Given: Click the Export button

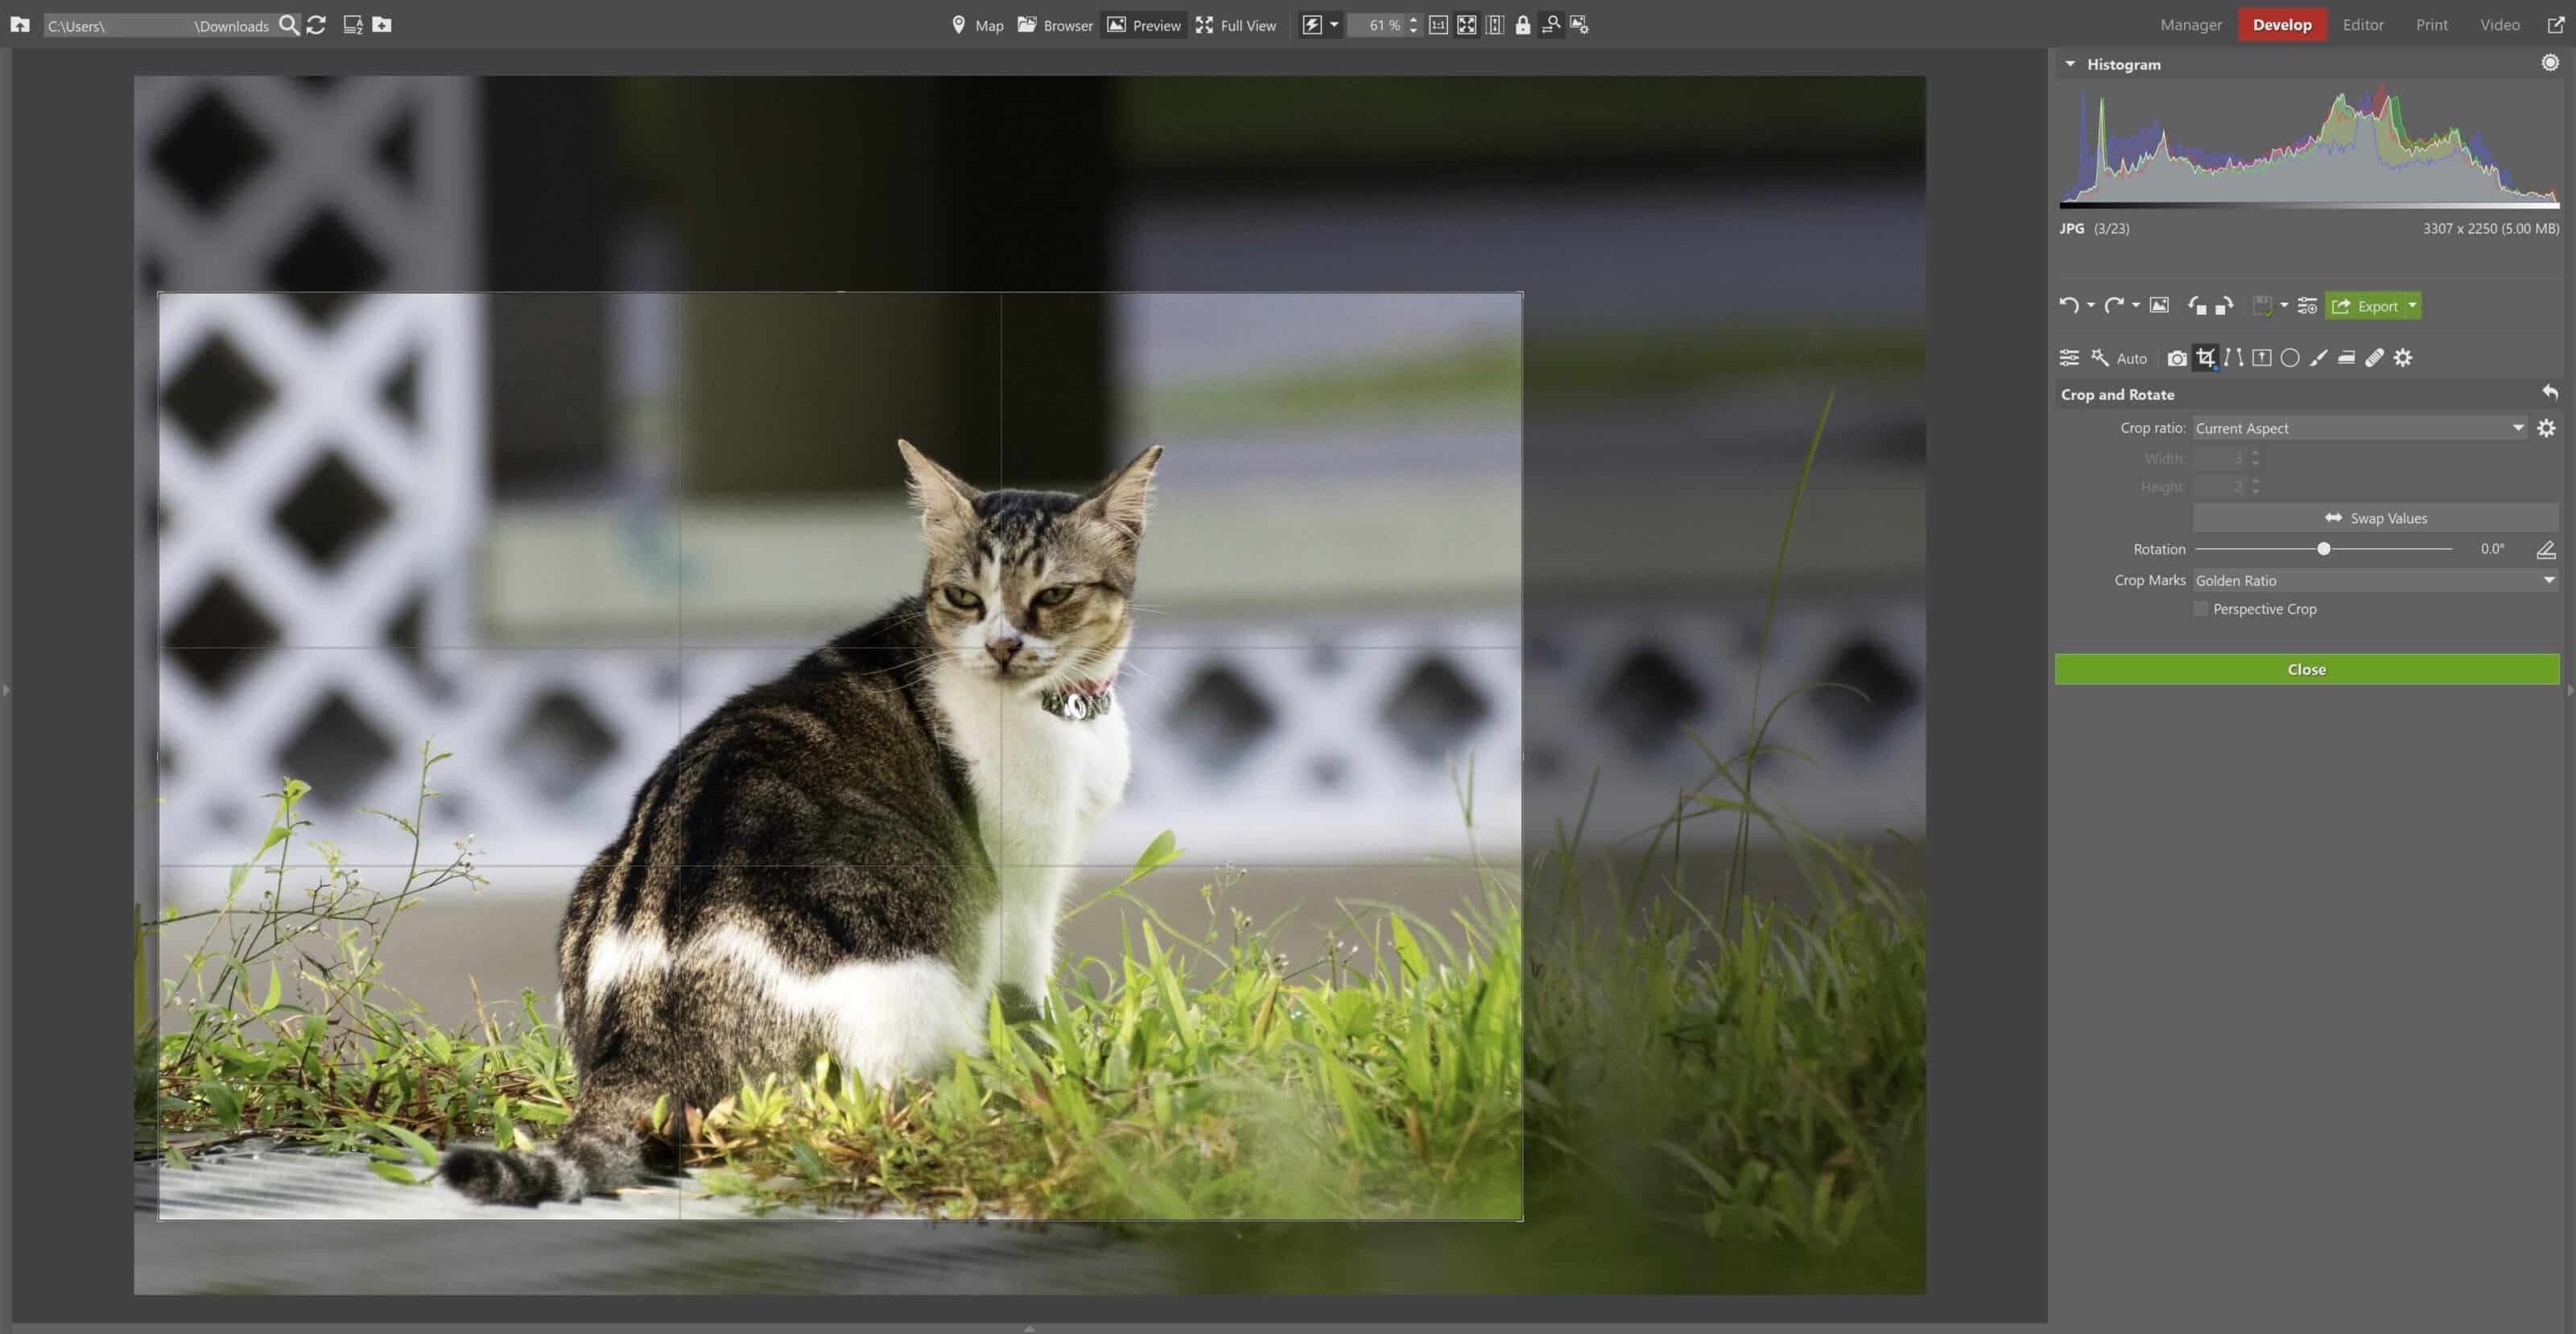Looking at the screenshot, I should 2364,306.
